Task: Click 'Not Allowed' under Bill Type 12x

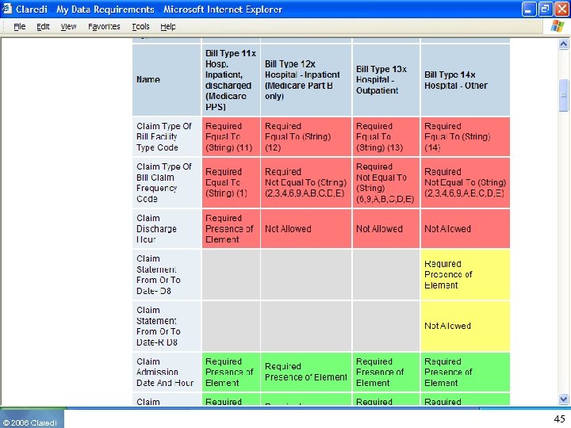Action: coord(306,228)
